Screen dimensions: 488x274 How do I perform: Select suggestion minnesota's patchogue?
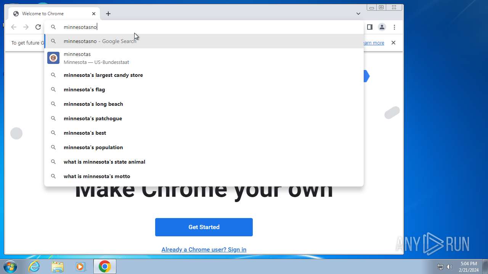pos(204,118)
